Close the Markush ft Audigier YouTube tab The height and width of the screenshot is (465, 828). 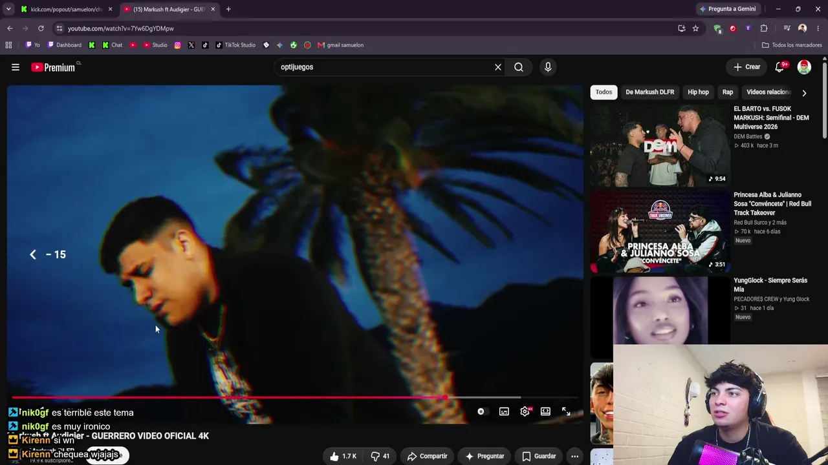[x=213, y=9]
